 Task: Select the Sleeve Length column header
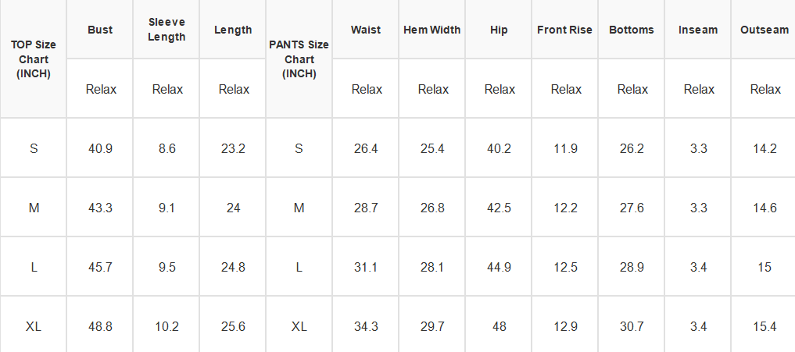(x=167, y=30)
